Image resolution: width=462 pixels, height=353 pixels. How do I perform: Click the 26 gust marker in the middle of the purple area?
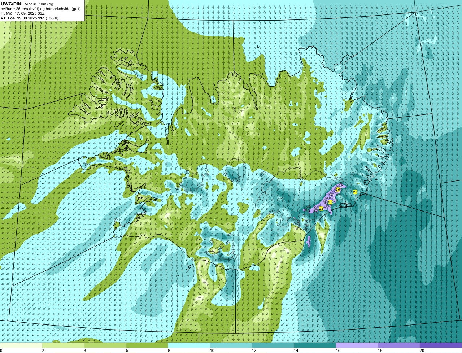pyautogui.click(x=330, y=202)
